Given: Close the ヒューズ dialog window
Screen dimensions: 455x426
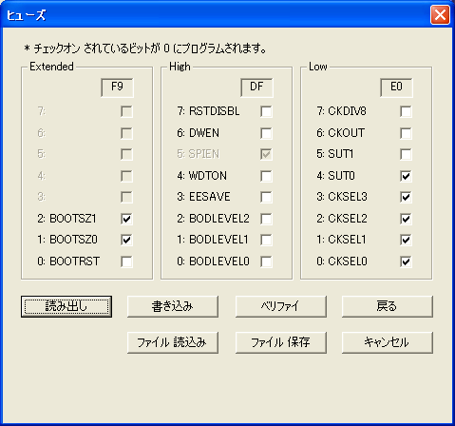Looking at the screenshot, I should (x=440, y=15).
